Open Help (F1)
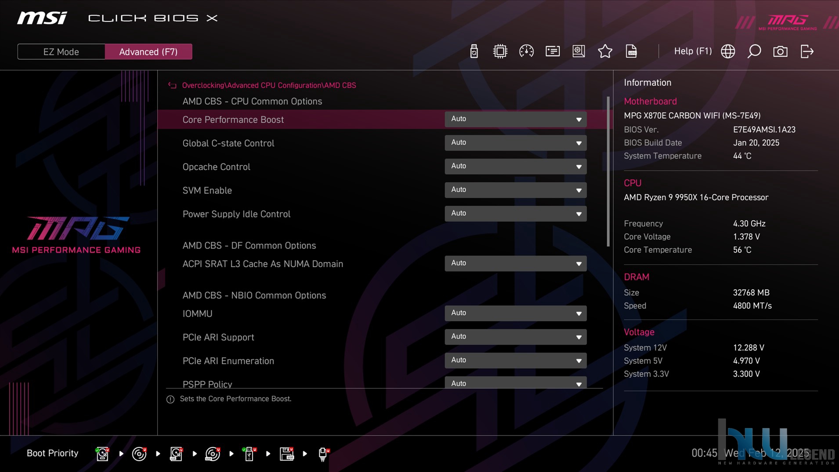 [x=693, y=51]
